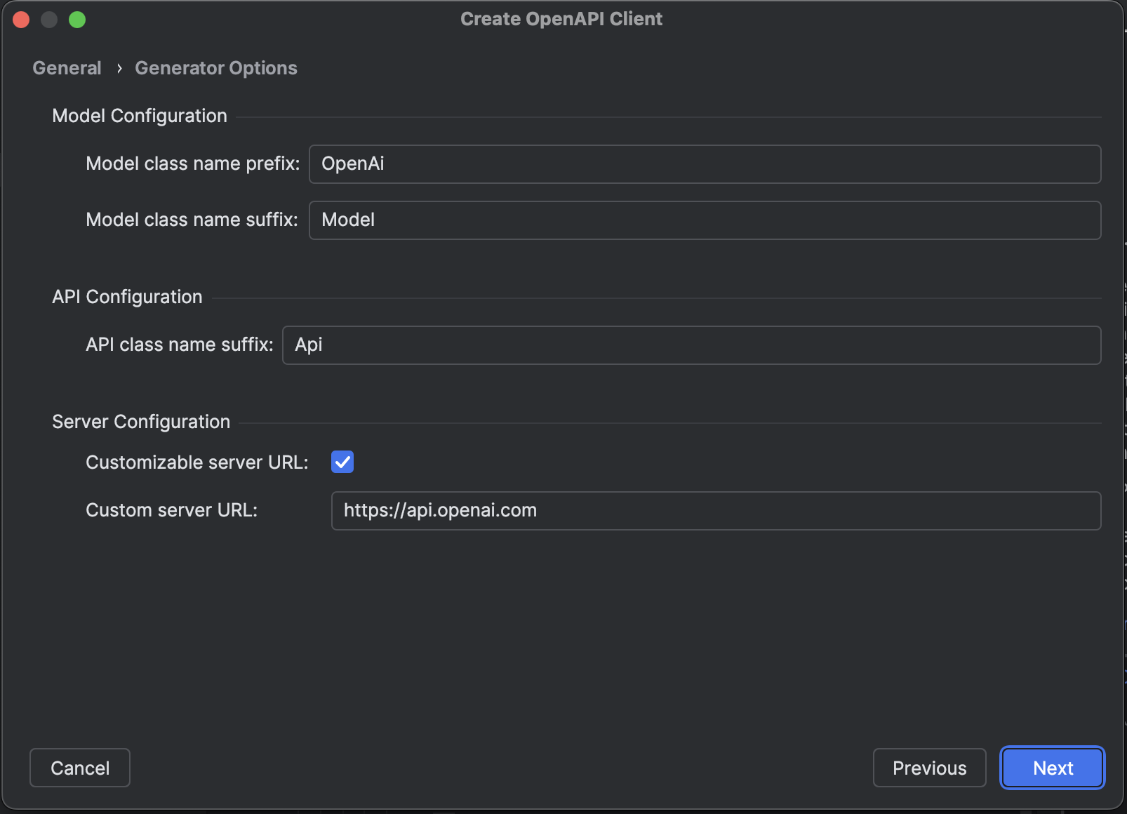Go back with the Previous button
This screenshot has width=1127, height=814.
(x=929, y=768)
